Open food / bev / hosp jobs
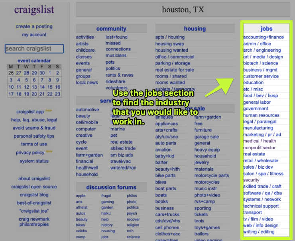Screen dimensions: 295x241 261,96
